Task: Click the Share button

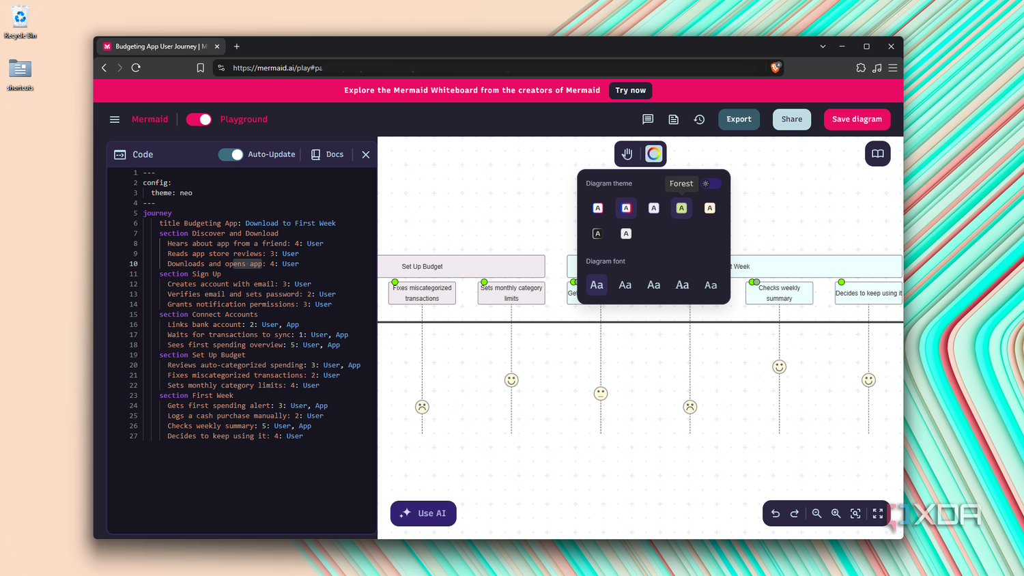Action: (792, 119)
